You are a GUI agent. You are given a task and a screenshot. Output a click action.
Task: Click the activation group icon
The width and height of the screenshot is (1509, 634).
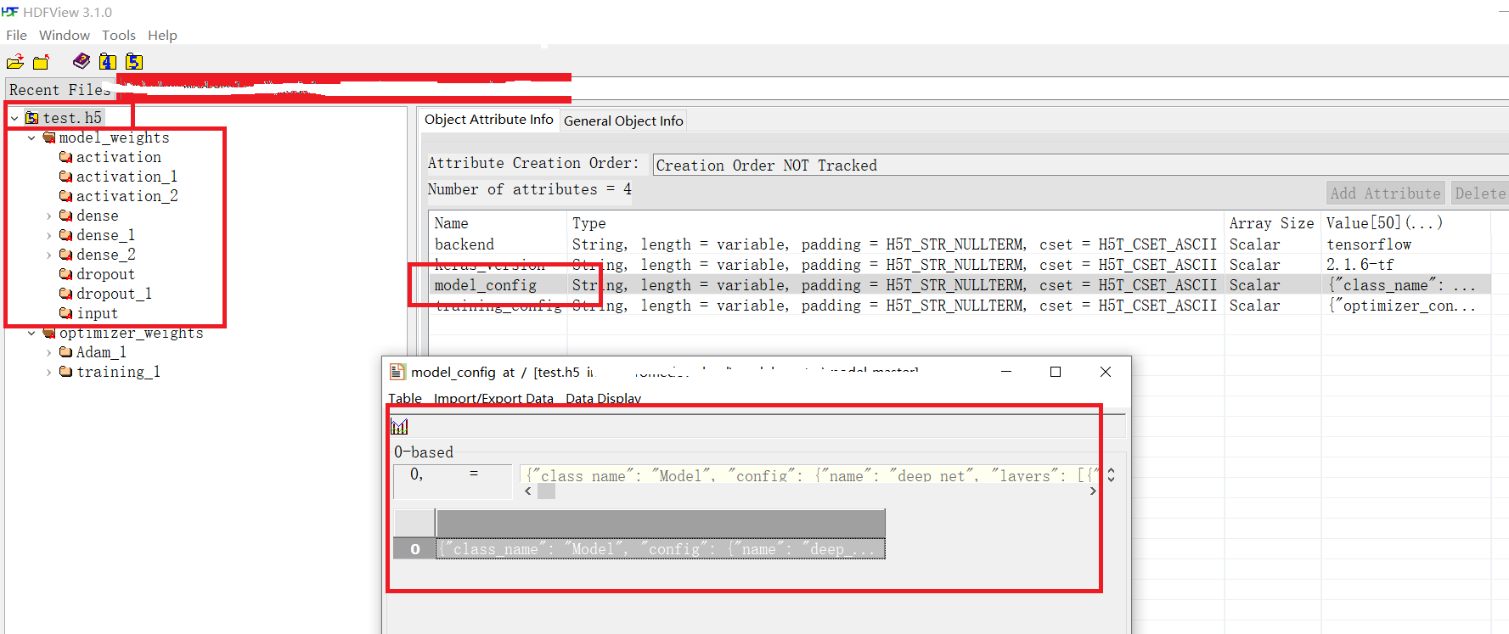pyautogui.click(x=65, y=157)
